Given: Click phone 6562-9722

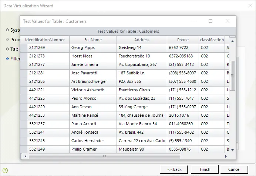Looking at the screenshot, I should tap(183, 48).
